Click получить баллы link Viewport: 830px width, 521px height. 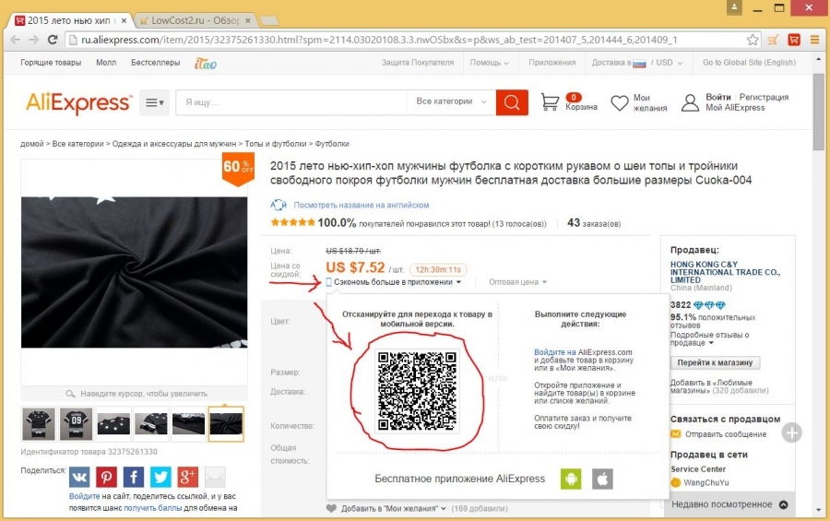153,508
